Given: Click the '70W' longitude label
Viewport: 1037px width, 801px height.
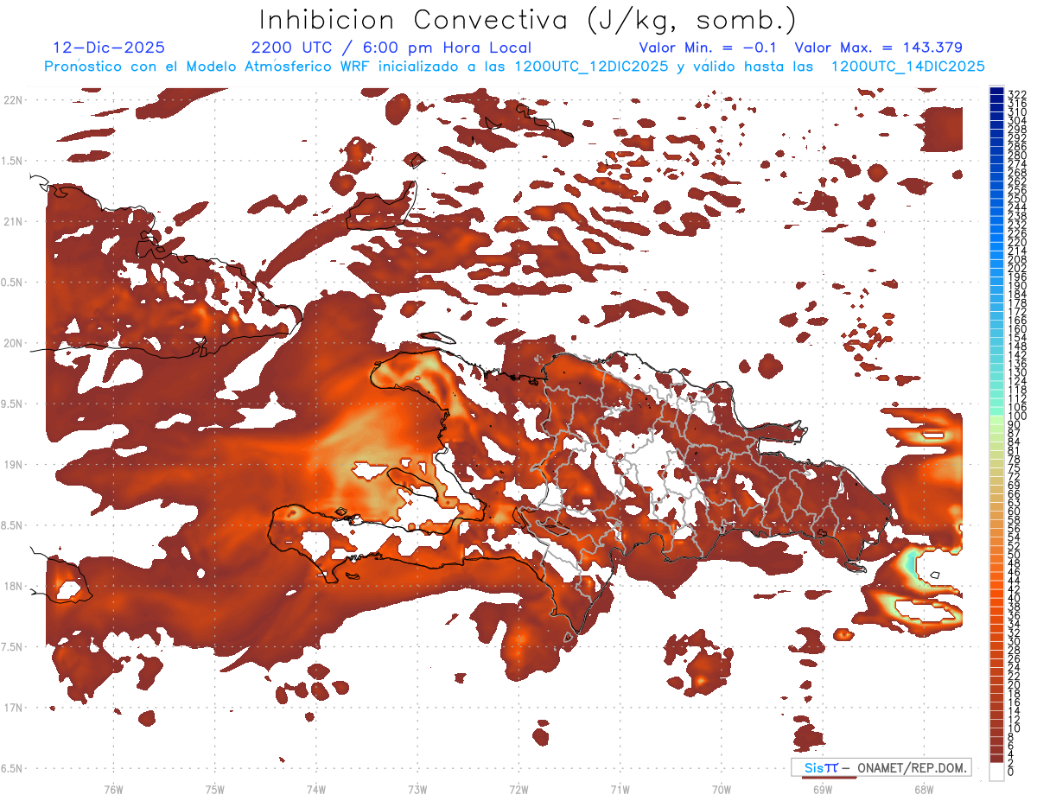Looking at the screenshot, I should coord(722,789).
